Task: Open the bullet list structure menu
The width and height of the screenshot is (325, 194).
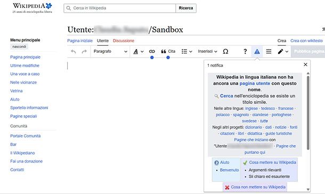Action: click(x=187, y=51)
